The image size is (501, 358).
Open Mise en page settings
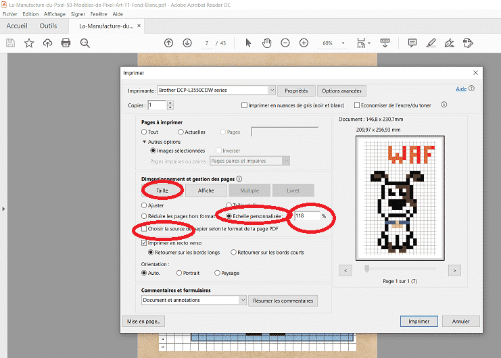click(x=143, y=322)
